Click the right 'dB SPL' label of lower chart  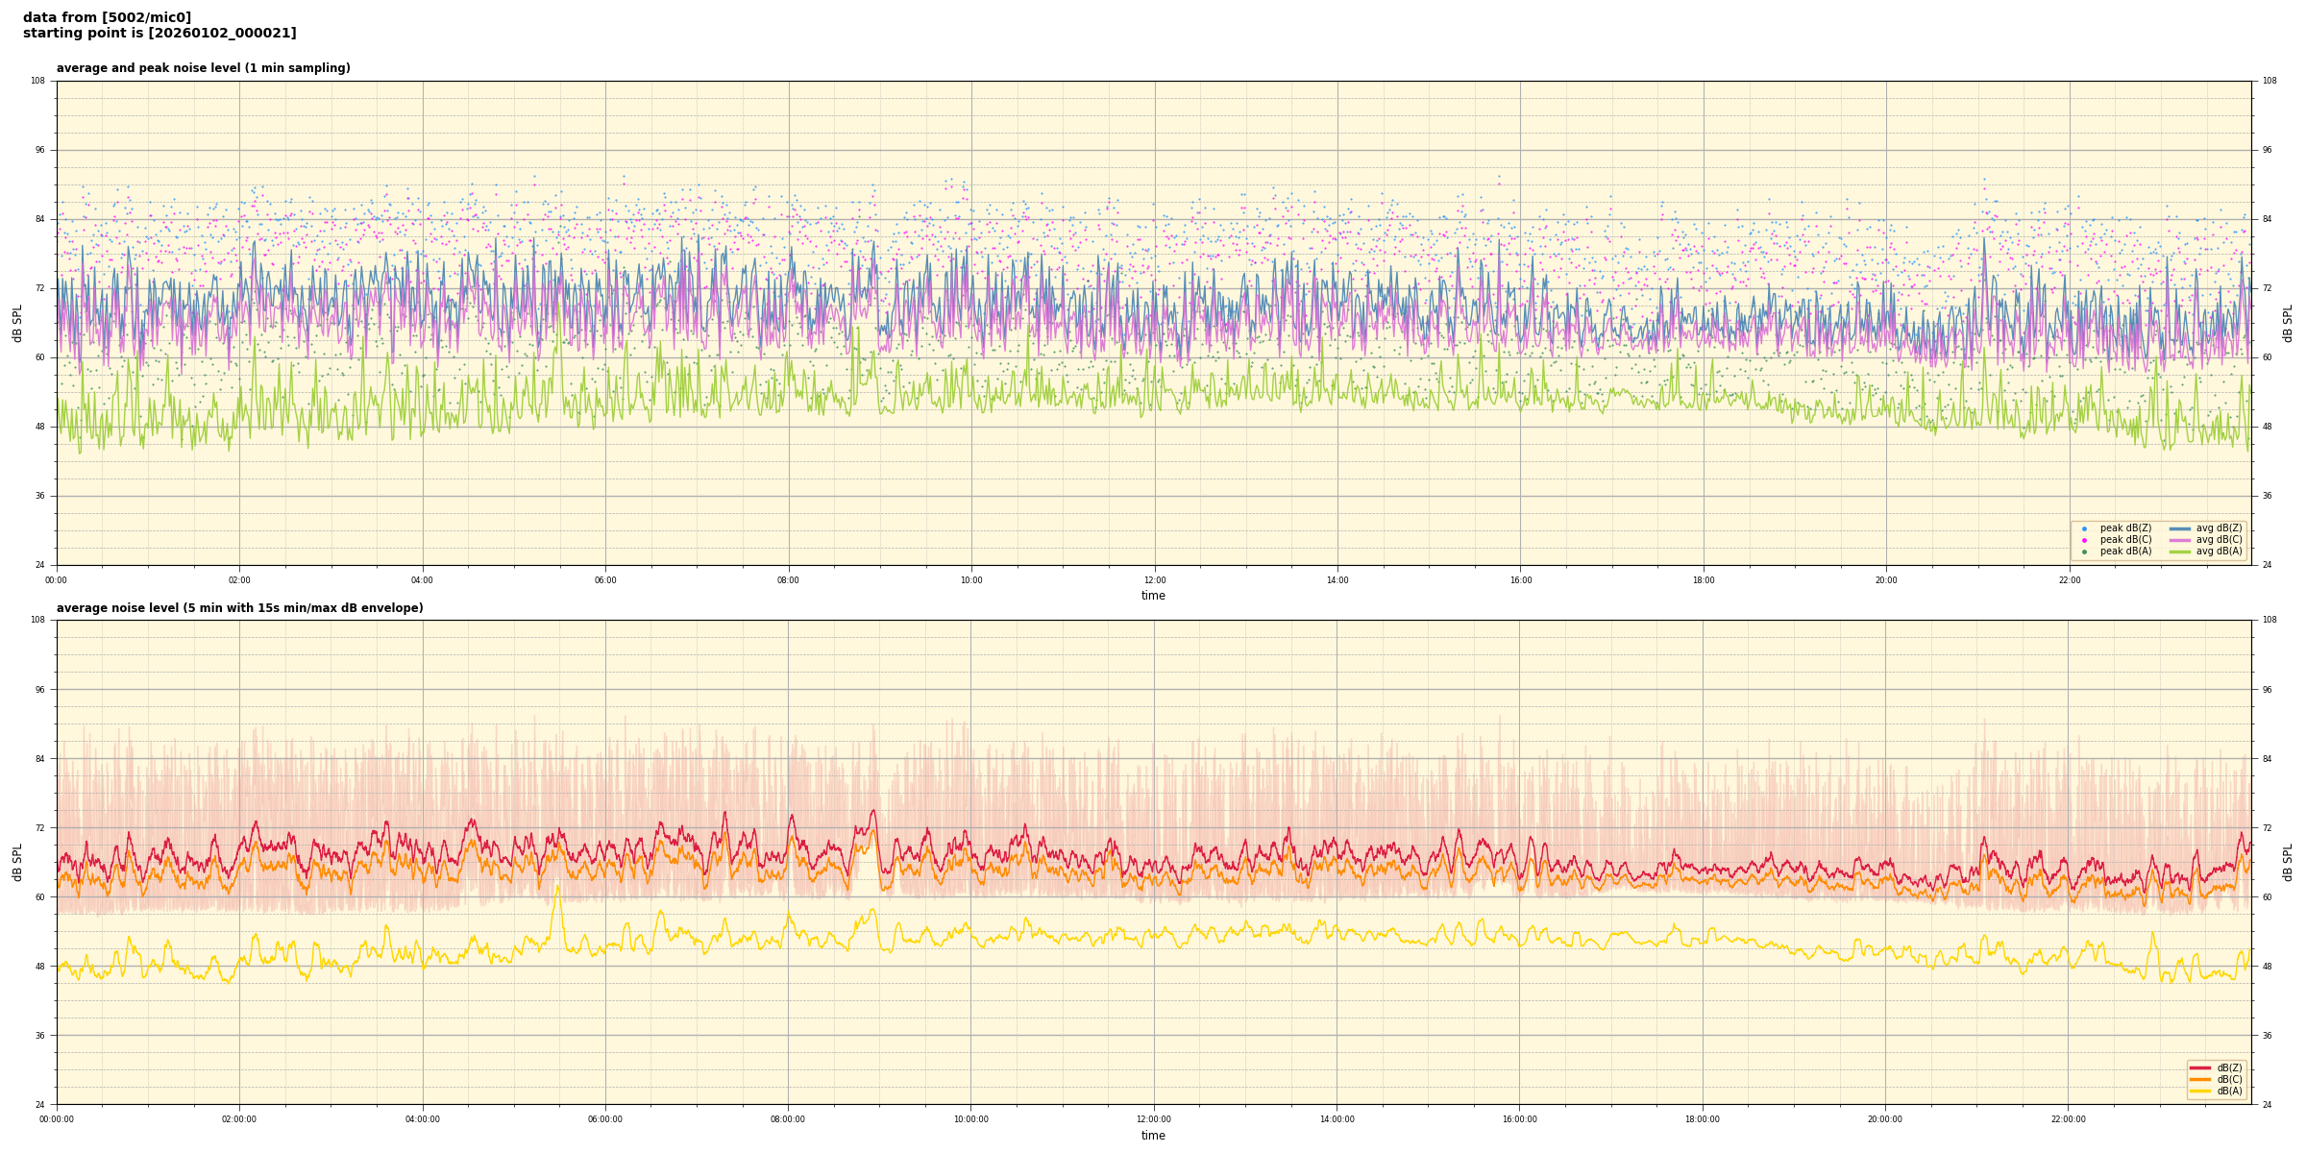pos(2288,862)
